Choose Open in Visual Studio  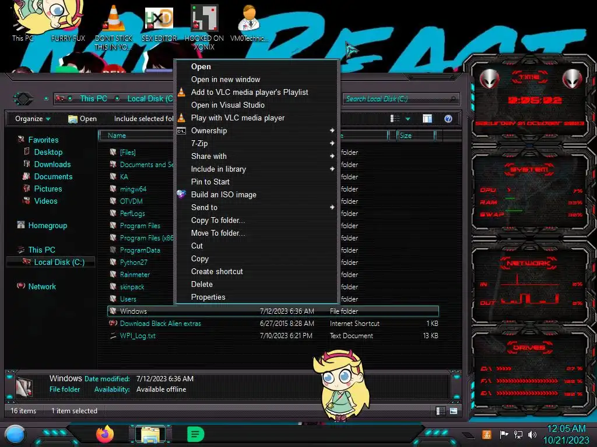(256, 105)
